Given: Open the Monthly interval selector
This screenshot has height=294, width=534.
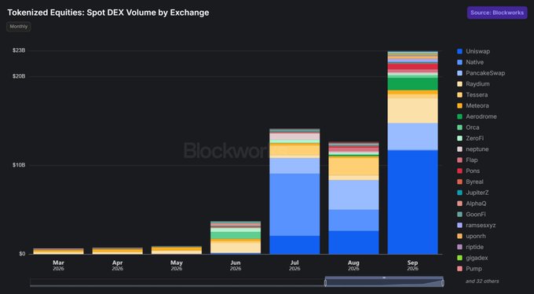Looking at the screenshot, I should tap(19, 27).
